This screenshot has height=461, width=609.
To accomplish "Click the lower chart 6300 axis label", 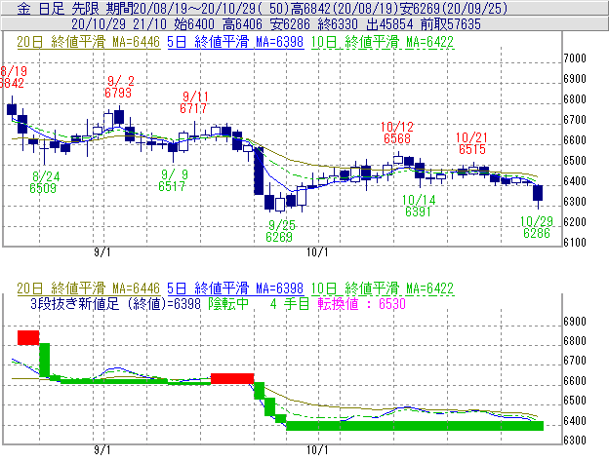I will pos(575,441).
